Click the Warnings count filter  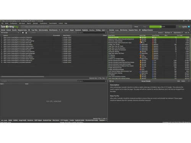click(168, 33)
